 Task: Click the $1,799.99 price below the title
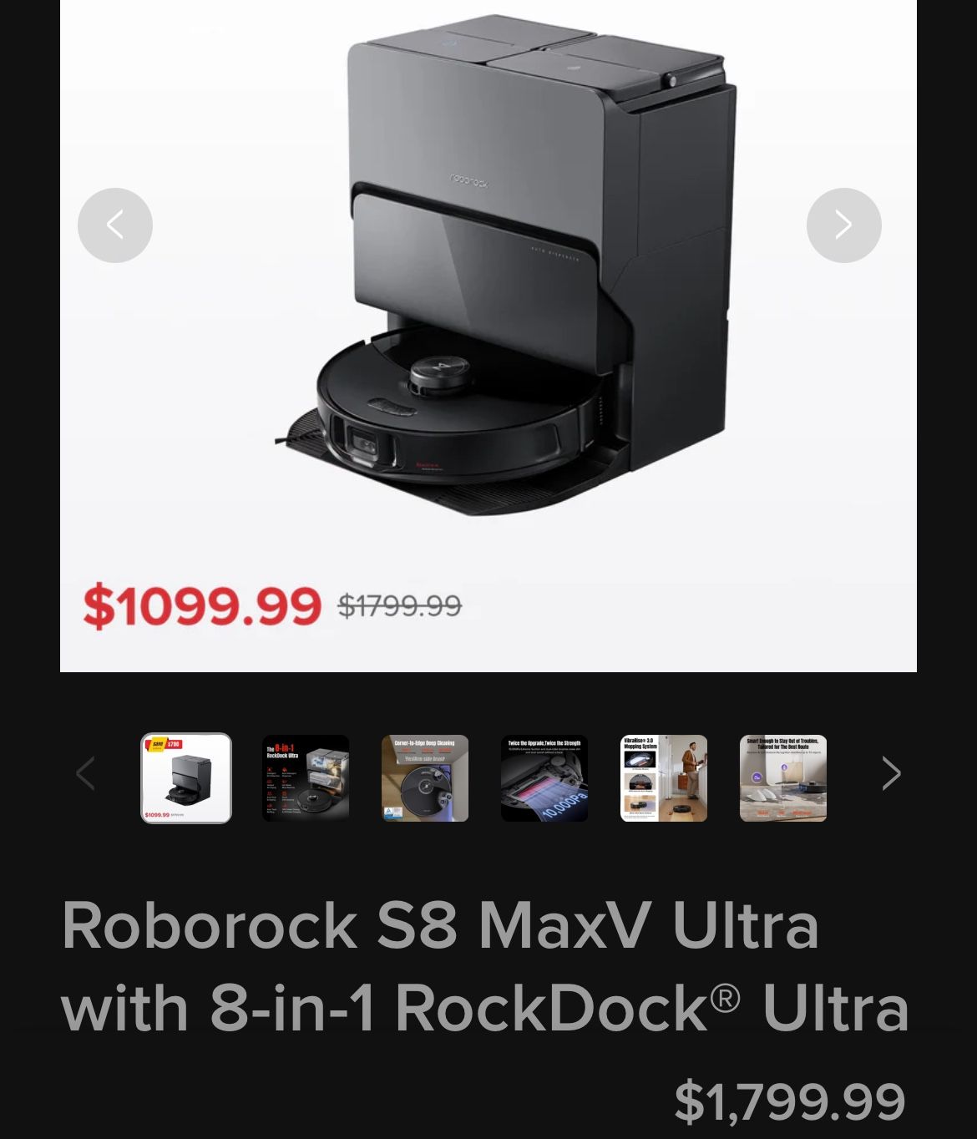[x=789, y=1101]
